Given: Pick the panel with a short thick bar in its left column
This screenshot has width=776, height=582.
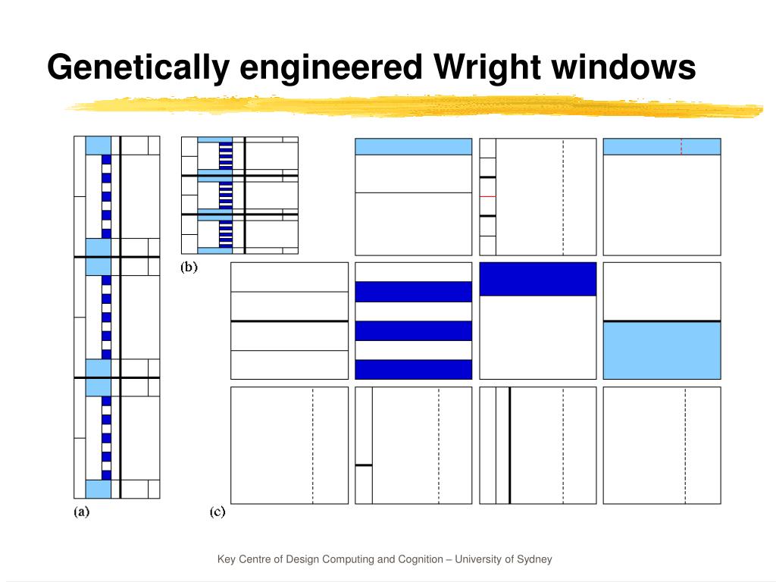Looking at the screenshot, I should click(x=413, y=446).
